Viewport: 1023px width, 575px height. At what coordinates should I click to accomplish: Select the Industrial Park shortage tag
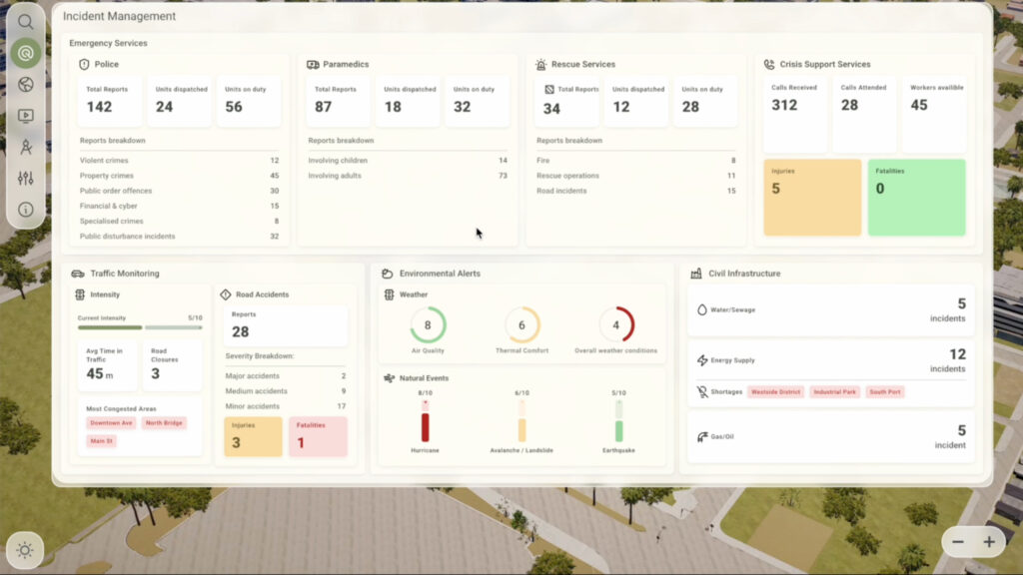pyautogui.click(x=834, y=391)
